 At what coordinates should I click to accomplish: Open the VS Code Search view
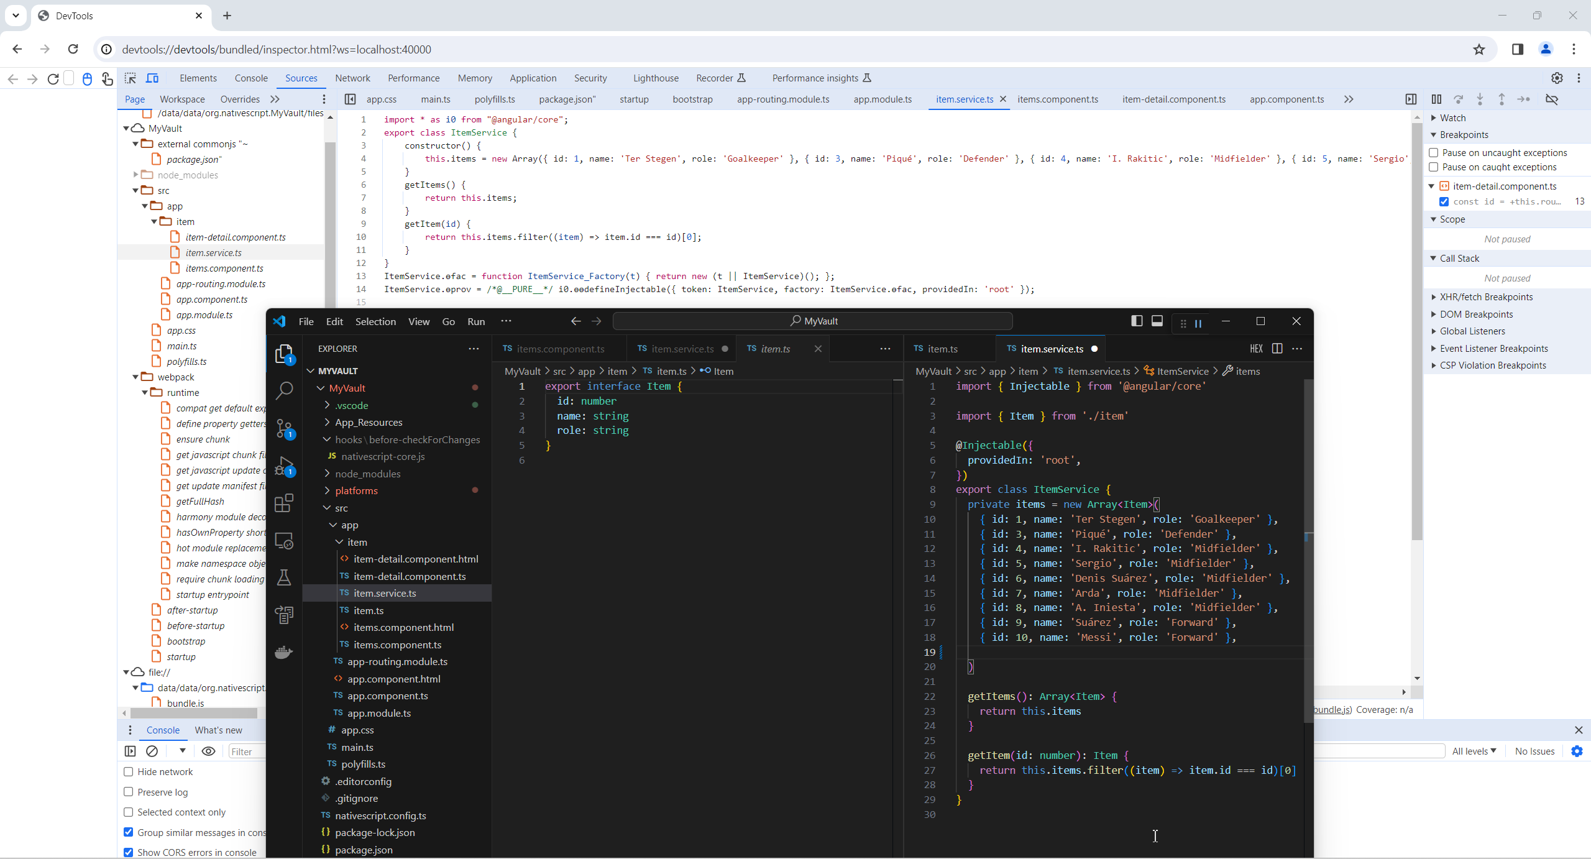click(x=284, y=390)
